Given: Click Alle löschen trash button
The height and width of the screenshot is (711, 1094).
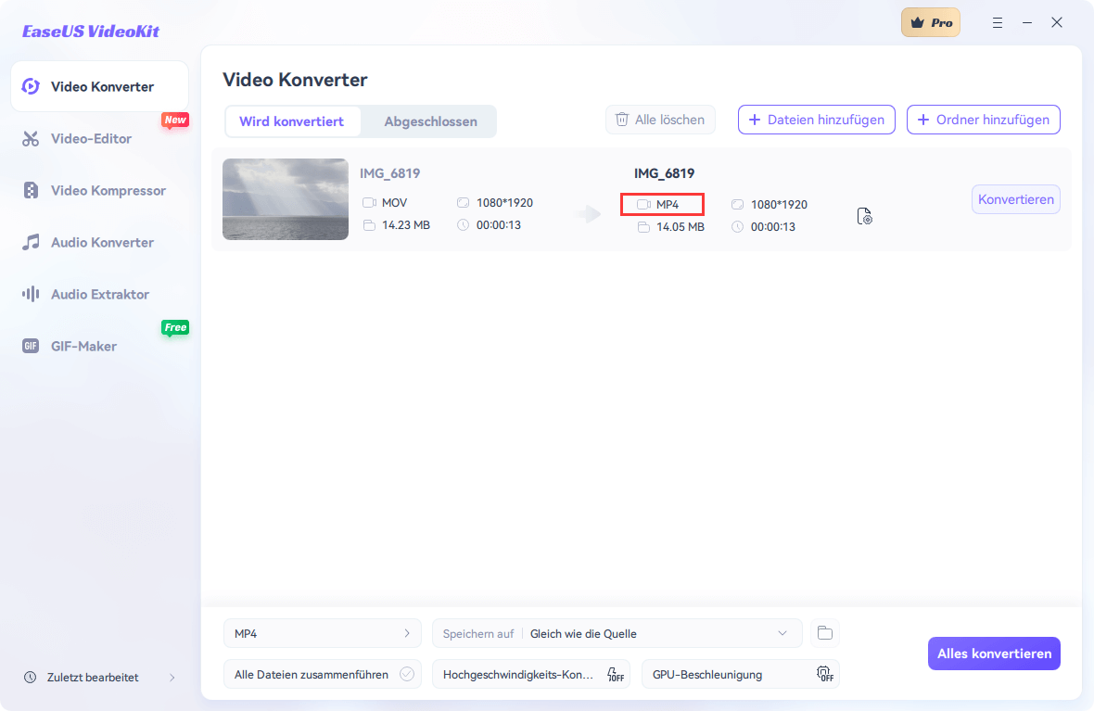Looking at the screenshot, I should pos(660,120).
